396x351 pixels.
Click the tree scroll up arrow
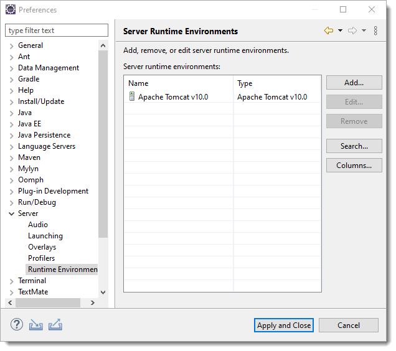103,45
